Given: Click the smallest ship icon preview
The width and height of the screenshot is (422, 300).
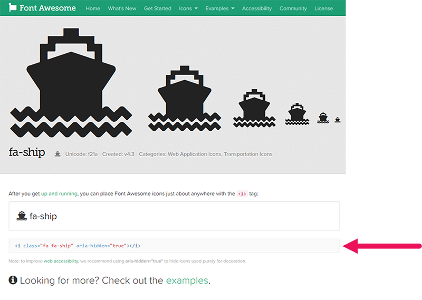Looking at the screenshot, I should click(338, 120).
